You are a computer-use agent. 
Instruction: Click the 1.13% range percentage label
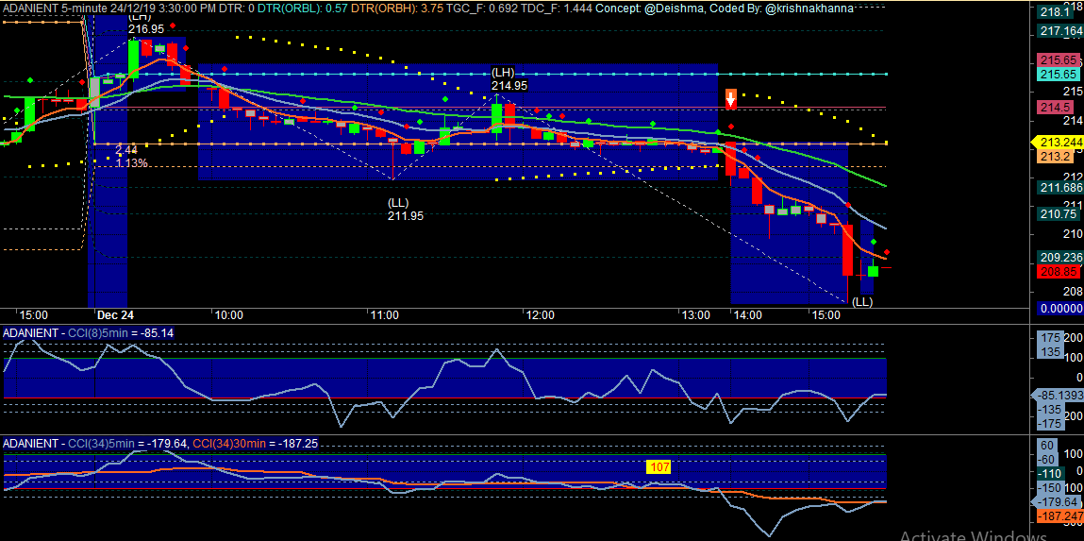click(131, 163)
